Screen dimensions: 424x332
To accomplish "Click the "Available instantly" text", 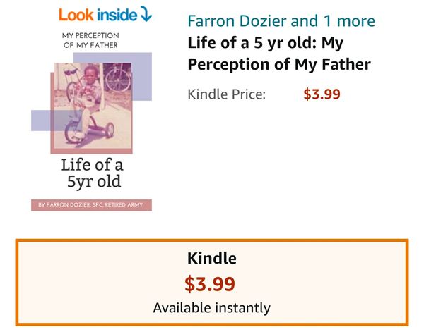I will pos(212,308).
